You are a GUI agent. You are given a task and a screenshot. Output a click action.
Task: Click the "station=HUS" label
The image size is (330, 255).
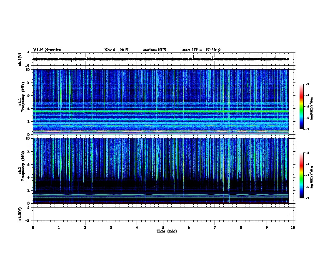[155, 50]
